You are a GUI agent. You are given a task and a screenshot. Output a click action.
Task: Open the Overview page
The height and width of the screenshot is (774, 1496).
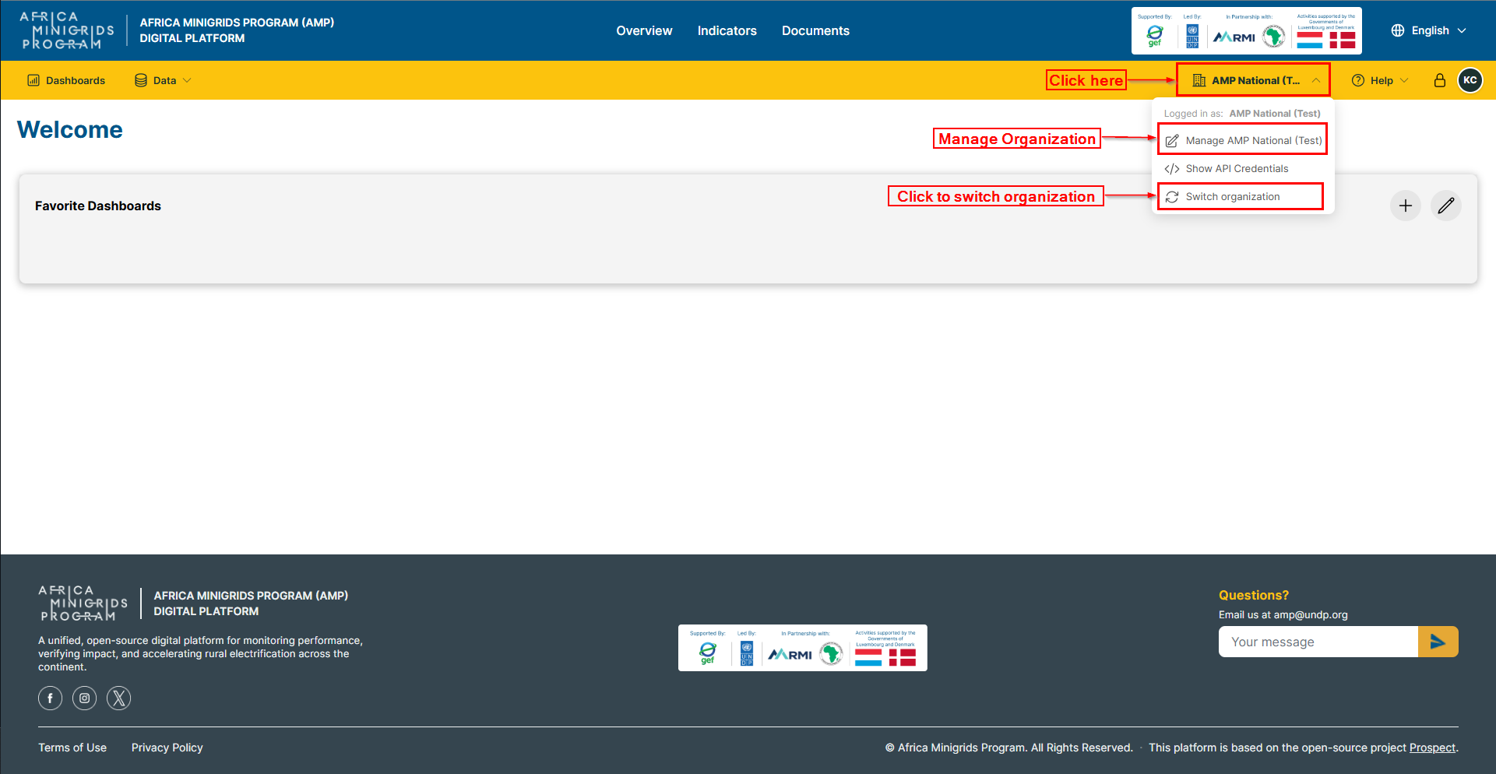tap(644, 30)
